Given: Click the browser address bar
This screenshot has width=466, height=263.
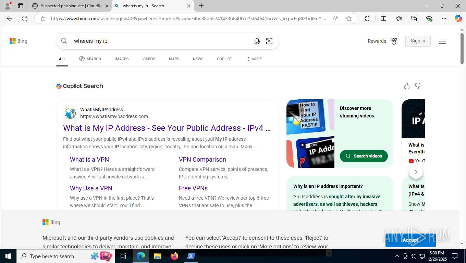Looking at the screenshot, I should coord(188,18).
